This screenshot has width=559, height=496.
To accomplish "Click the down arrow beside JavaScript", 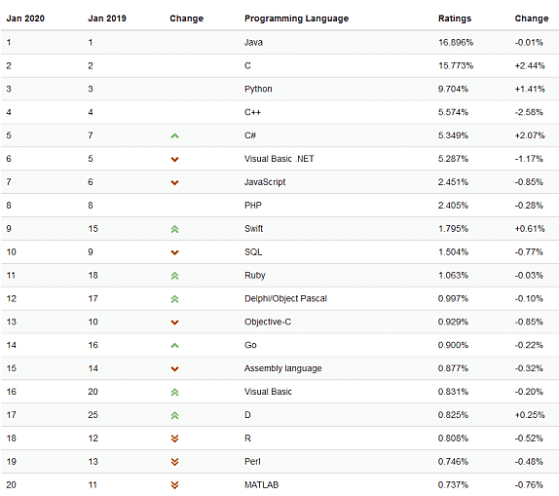I will (174, 182).
